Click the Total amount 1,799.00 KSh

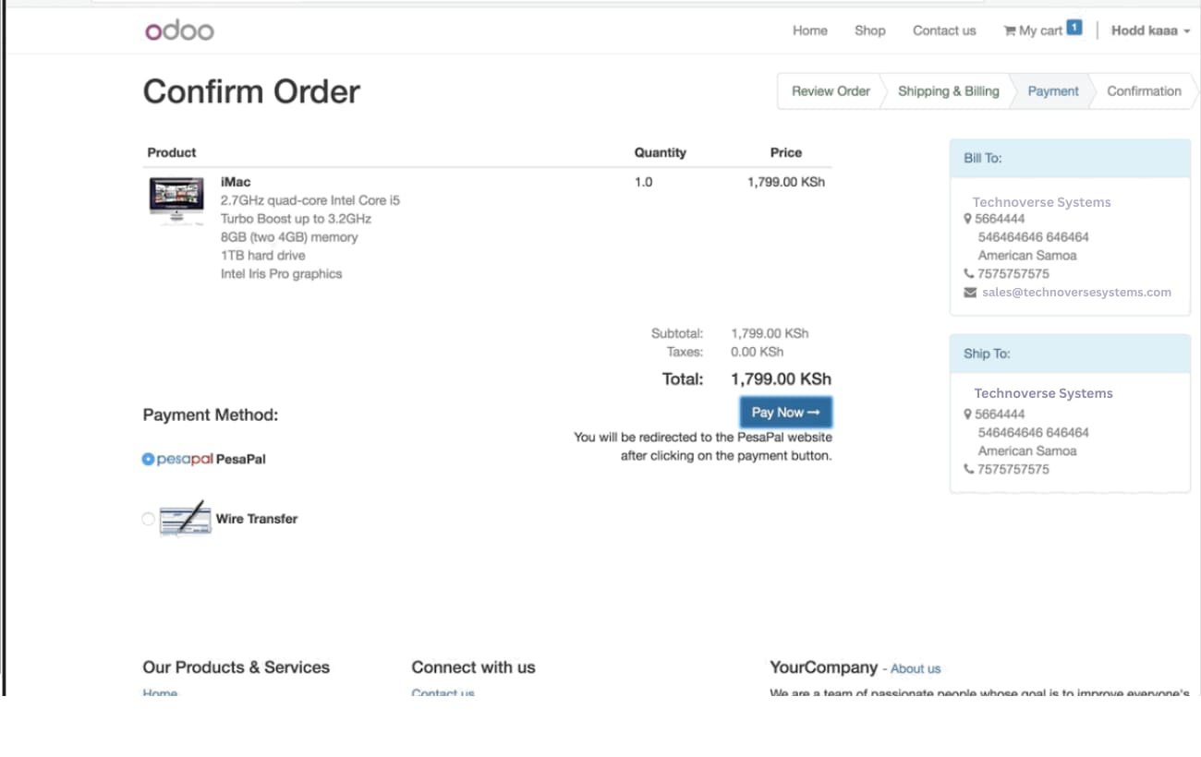[x=781, y=379]
